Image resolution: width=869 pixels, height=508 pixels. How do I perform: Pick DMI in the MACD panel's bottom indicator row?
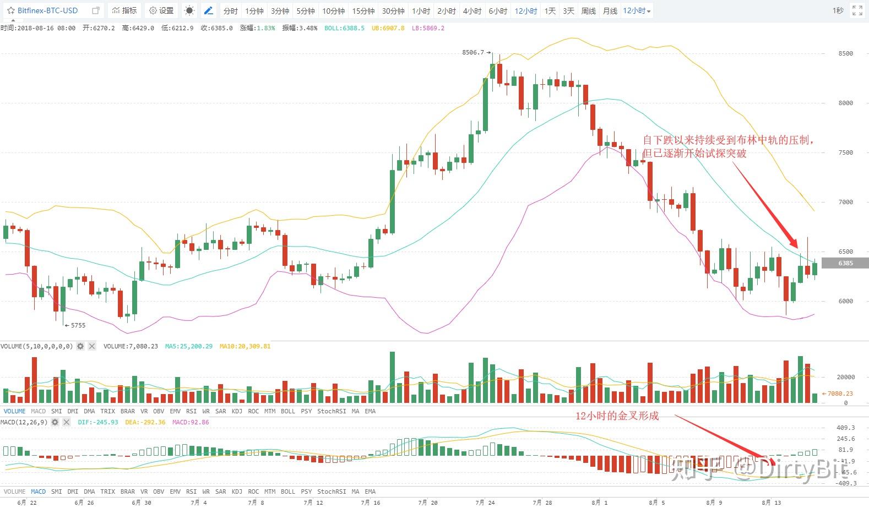[x=73, y=491]
